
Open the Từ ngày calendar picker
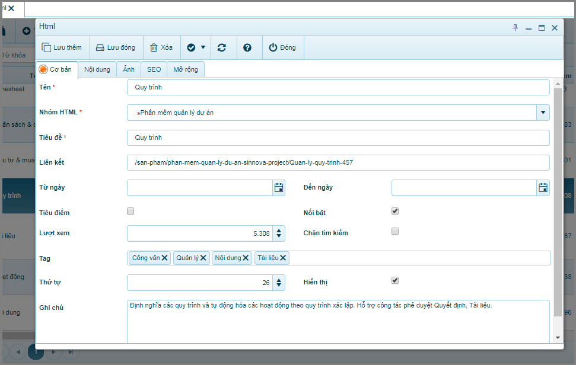click(279, 188)
